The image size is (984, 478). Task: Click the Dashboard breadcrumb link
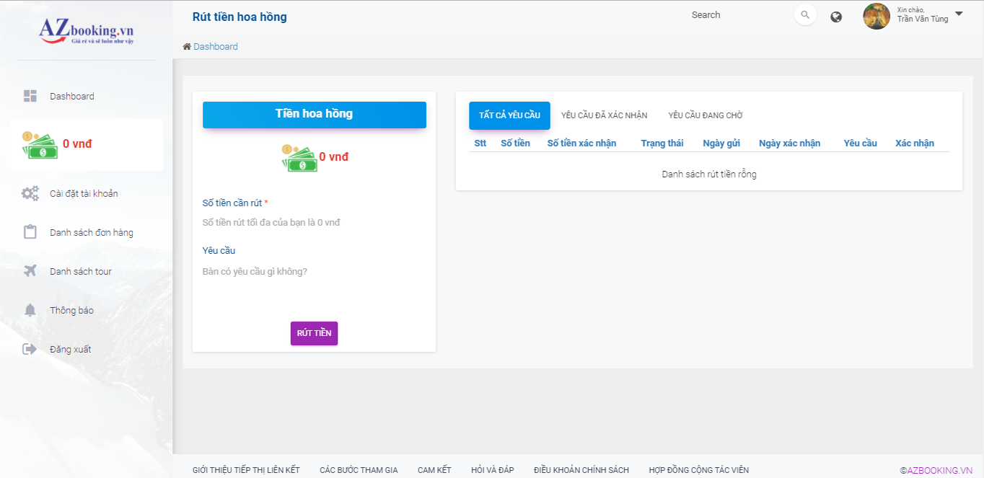pos(215,47)
